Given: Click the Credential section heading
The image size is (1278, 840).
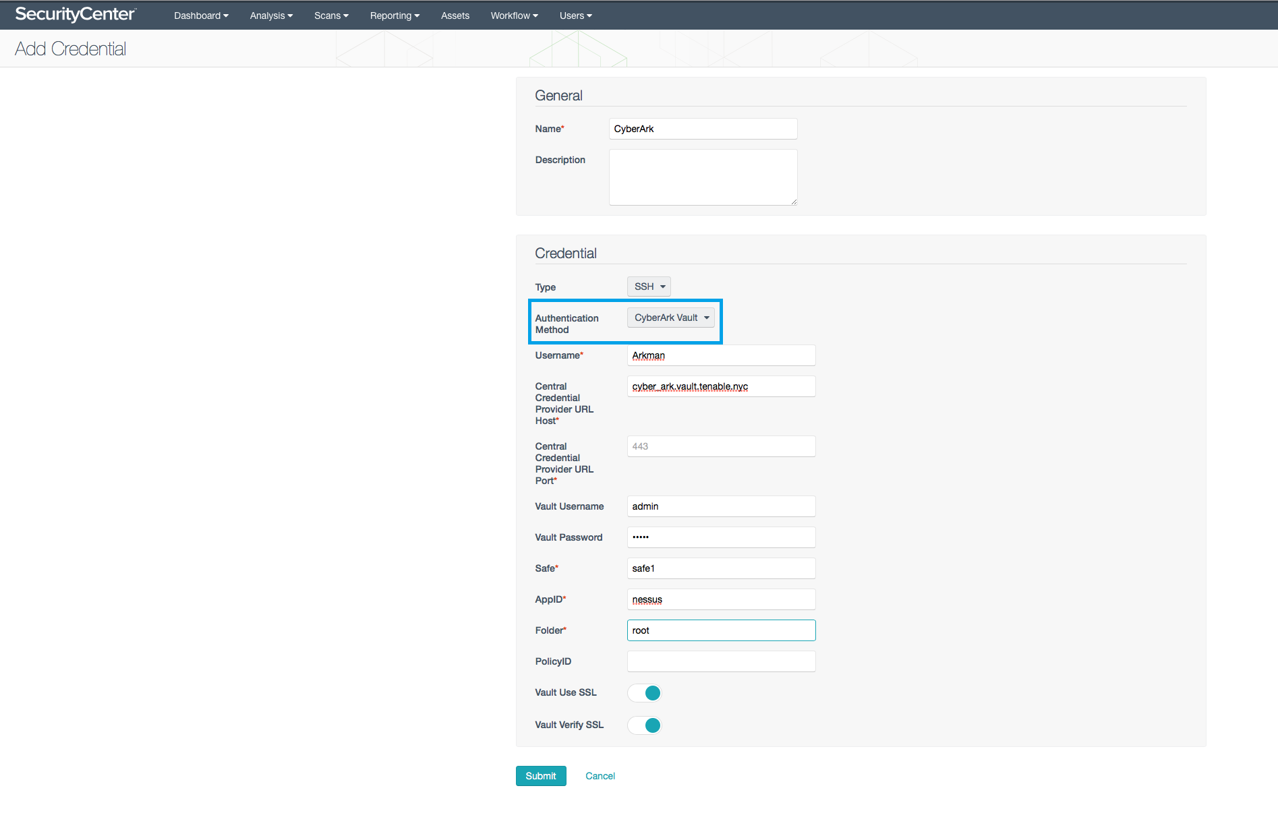Looking at the screenshot, I should [566, 253].
